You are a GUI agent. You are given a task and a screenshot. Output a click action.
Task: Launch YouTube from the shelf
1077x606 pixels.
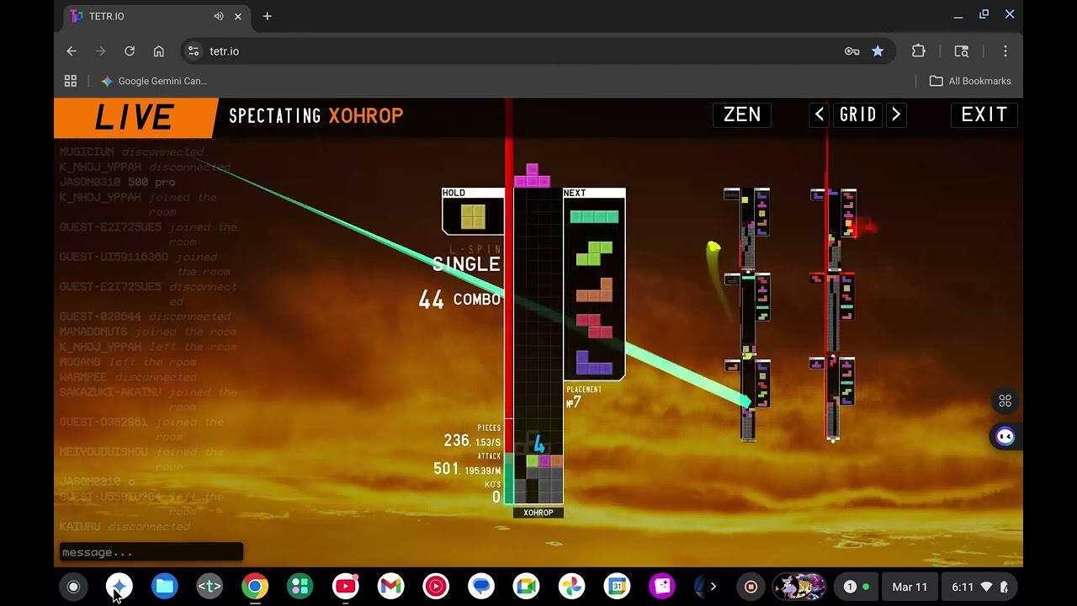click(x=345, y=587)
